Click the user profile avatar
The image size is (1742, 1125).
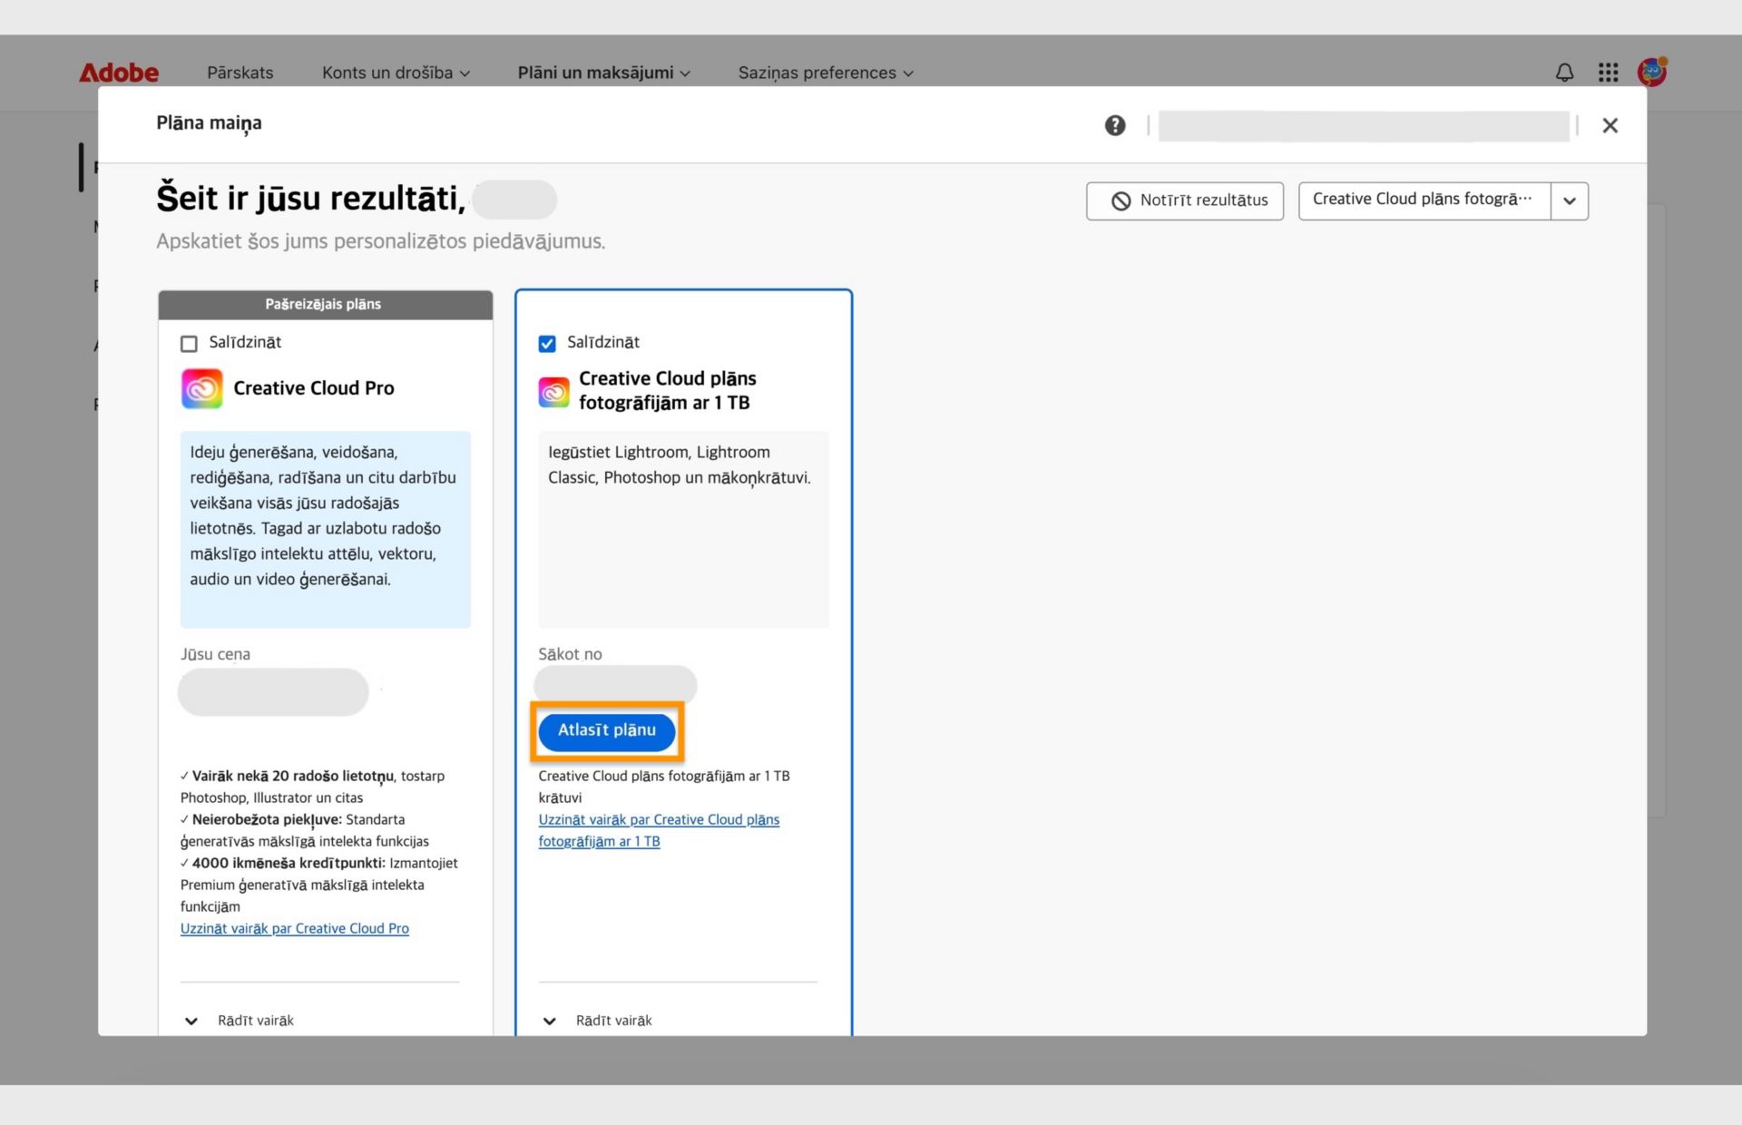1651,72
